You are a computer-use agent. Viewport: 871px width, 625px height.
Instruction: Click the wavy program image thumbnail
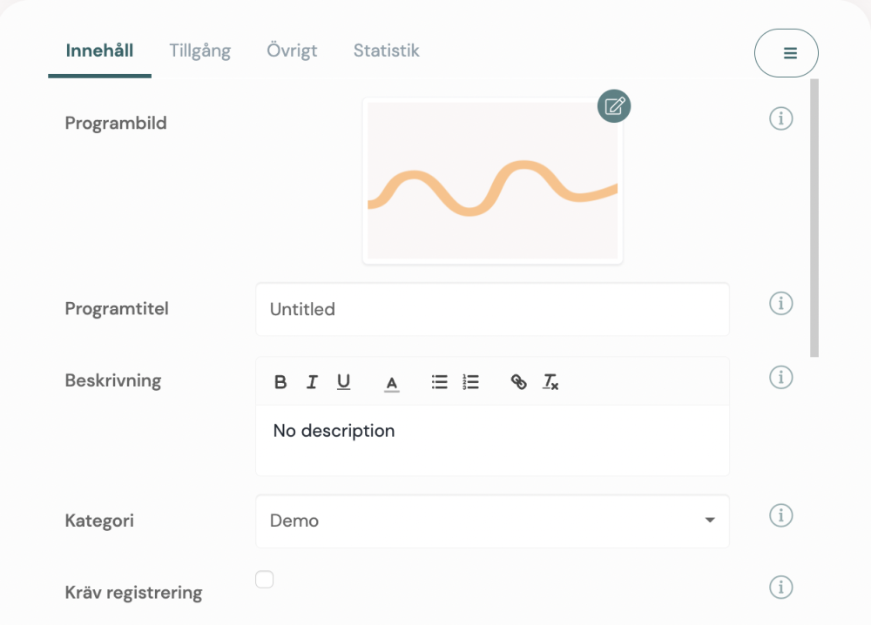[x=492, y=183]
